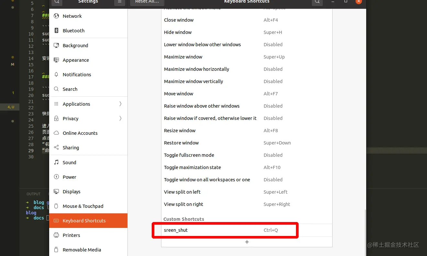
Task: Select Toggle window on all workspaces row
Action: [x=247, y=180]
